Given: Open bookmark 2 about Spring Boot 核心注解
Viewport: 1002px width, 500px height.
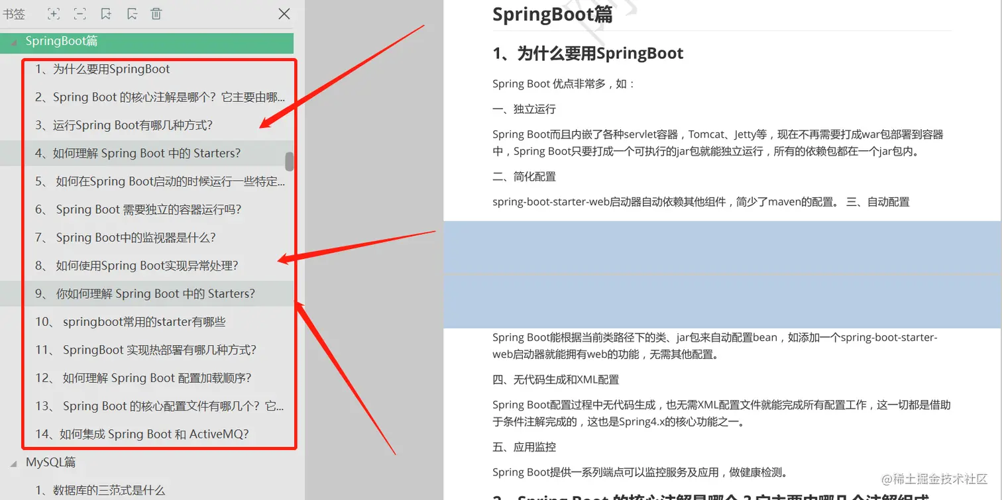Looking at the screenshot, I should pyautogui.click(x=160, y=97).
